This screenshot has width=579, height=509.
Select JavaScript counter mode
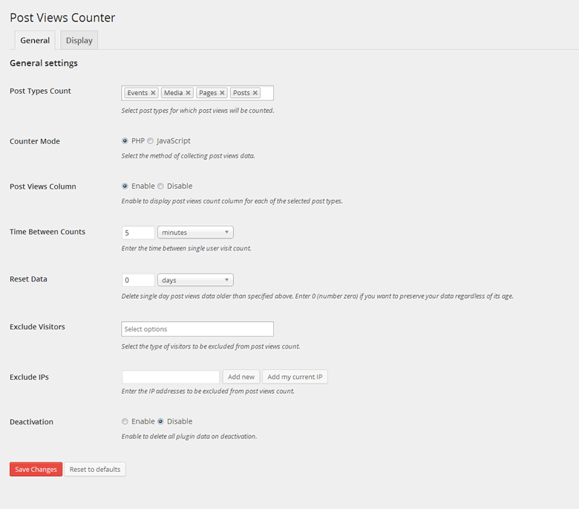pyautogui.click(x=151, y=140)
